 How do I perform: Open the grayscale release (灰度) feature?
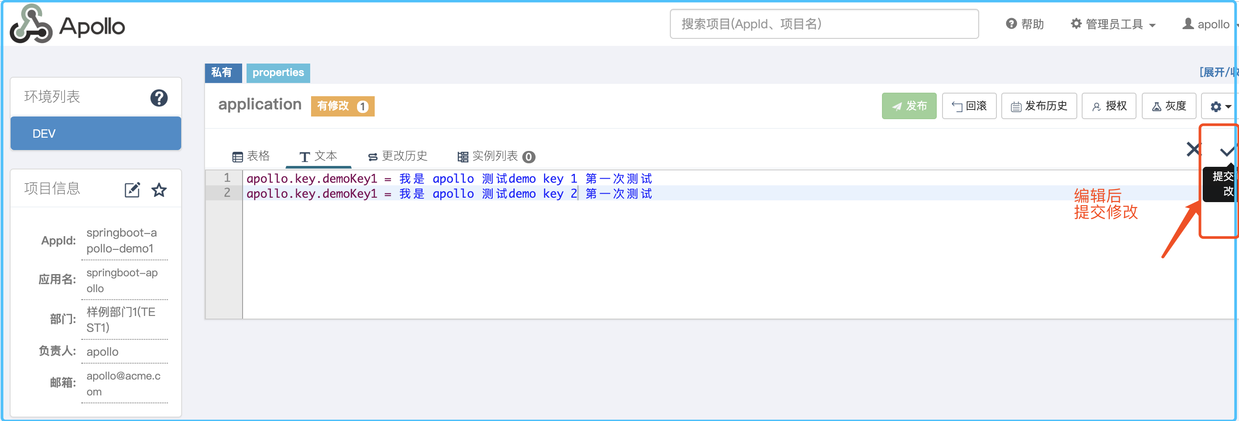pos(1169,106)
